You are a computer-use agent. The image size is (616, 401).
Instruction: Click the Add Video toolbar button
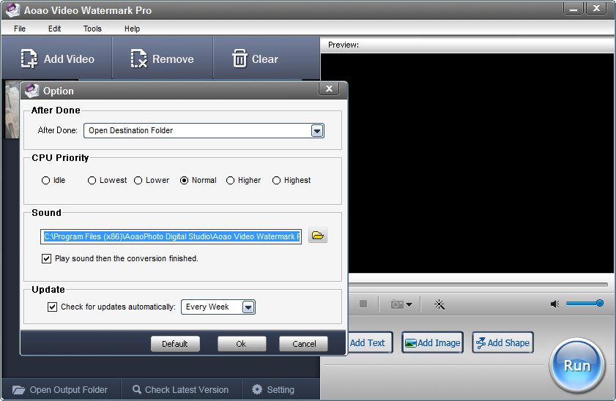(x=57, y=59)
